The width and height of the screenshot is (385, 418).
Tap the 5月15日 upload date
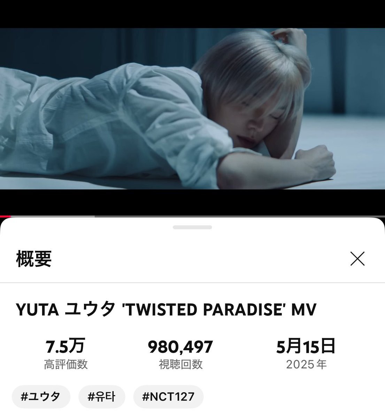tap(306, 346)
